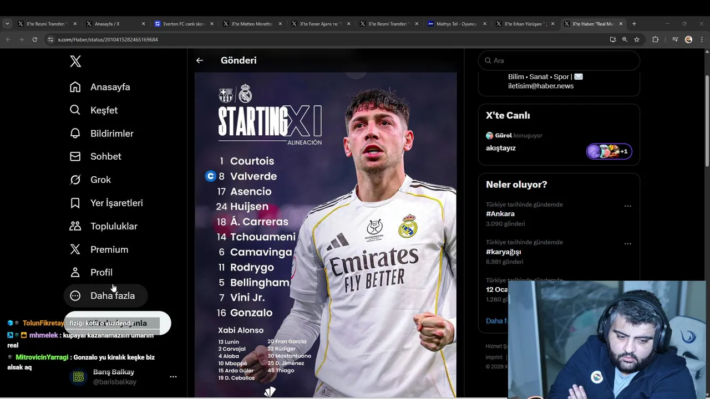Open the tab search dropdown arrow
The image size is (710, 399).
(x=7, y=24)
